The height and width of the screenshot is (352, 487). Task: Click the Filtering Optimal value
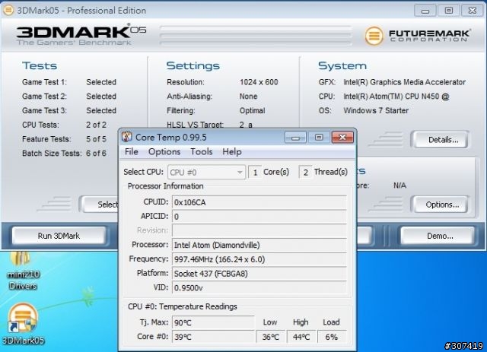pyautogui.click(x=252, y=111)
